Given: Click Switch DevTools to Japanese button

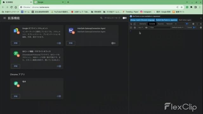Looking at the screenshot, I should [167, 20].
